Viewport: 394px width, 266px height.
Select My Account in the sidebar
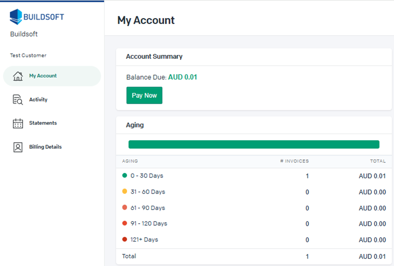(43, 76)
